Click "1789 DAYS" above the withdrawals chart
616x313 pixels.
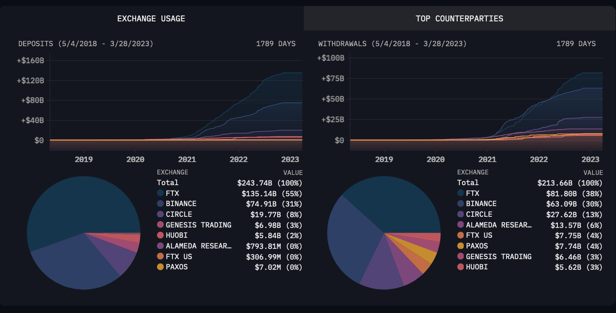[576, 44]
